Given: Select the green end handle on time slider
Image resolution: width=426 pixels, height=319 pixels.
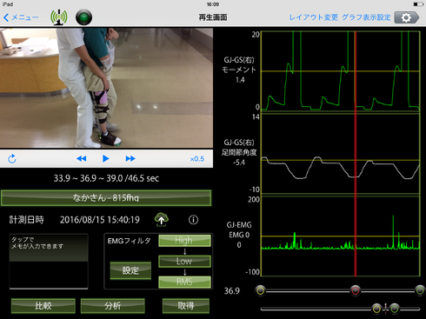Looking at the screenshot, I should pos(420,290).
